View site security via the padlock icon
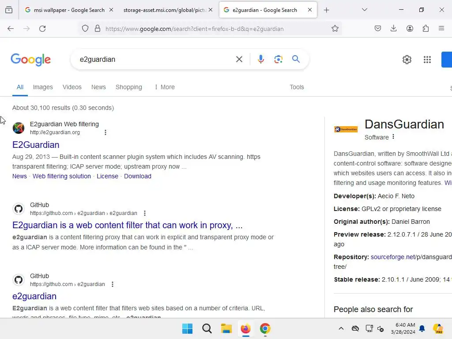This screenshot has width=452, height=339. 98,29
